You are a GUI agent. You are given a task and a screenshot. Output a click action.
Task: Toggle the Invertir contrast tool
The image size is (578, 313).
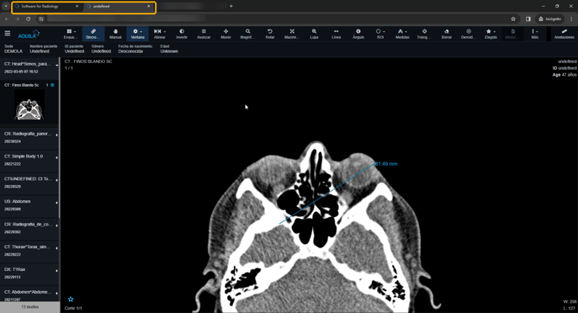click(182, 34)
